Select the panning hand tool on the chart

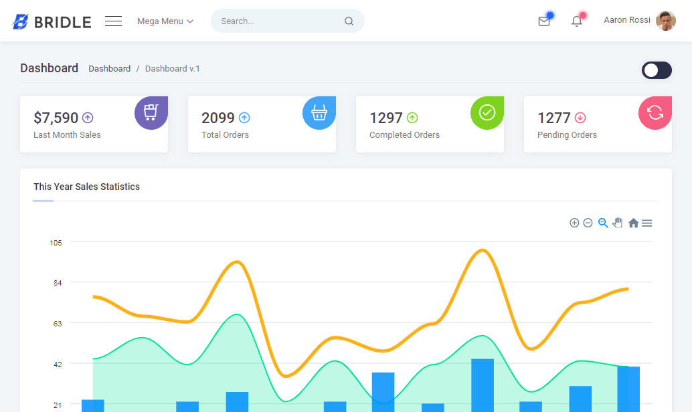(x=618, y=223)
